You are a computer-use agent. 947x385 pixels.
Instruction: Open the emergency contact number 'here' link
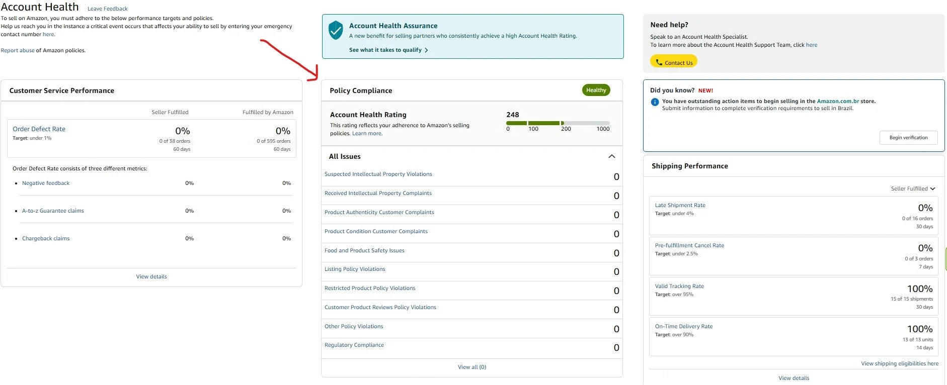48,34
